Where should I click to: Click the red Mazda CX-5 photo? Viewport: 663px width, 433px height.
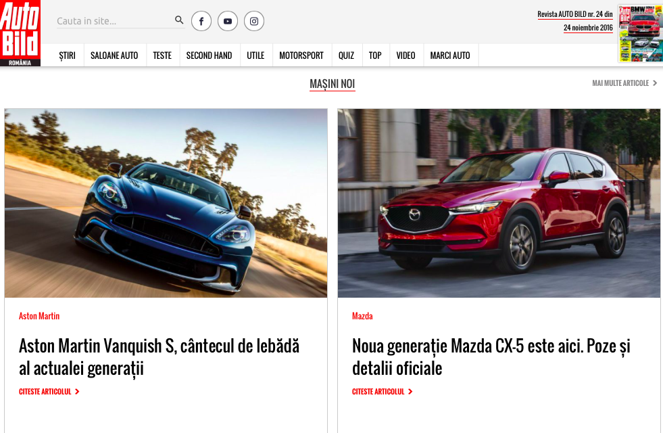pos(499,203)
